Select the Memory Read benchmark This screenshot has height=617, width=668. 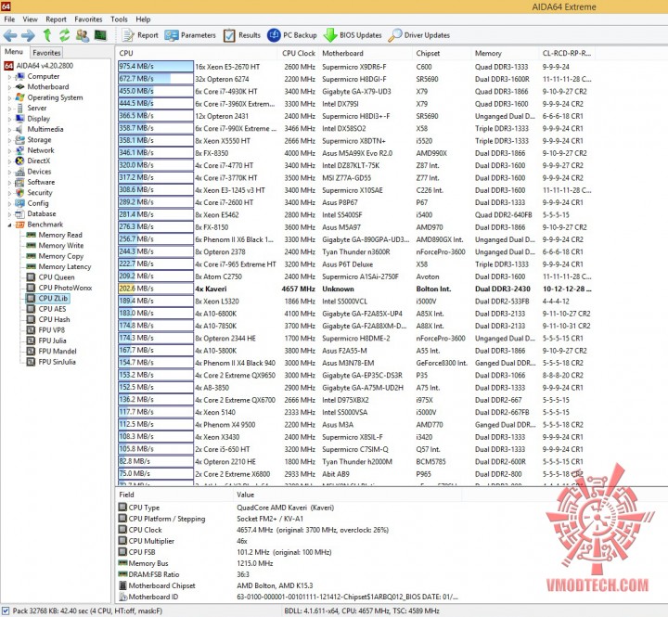pyautogui.click(x=54, y=236)
